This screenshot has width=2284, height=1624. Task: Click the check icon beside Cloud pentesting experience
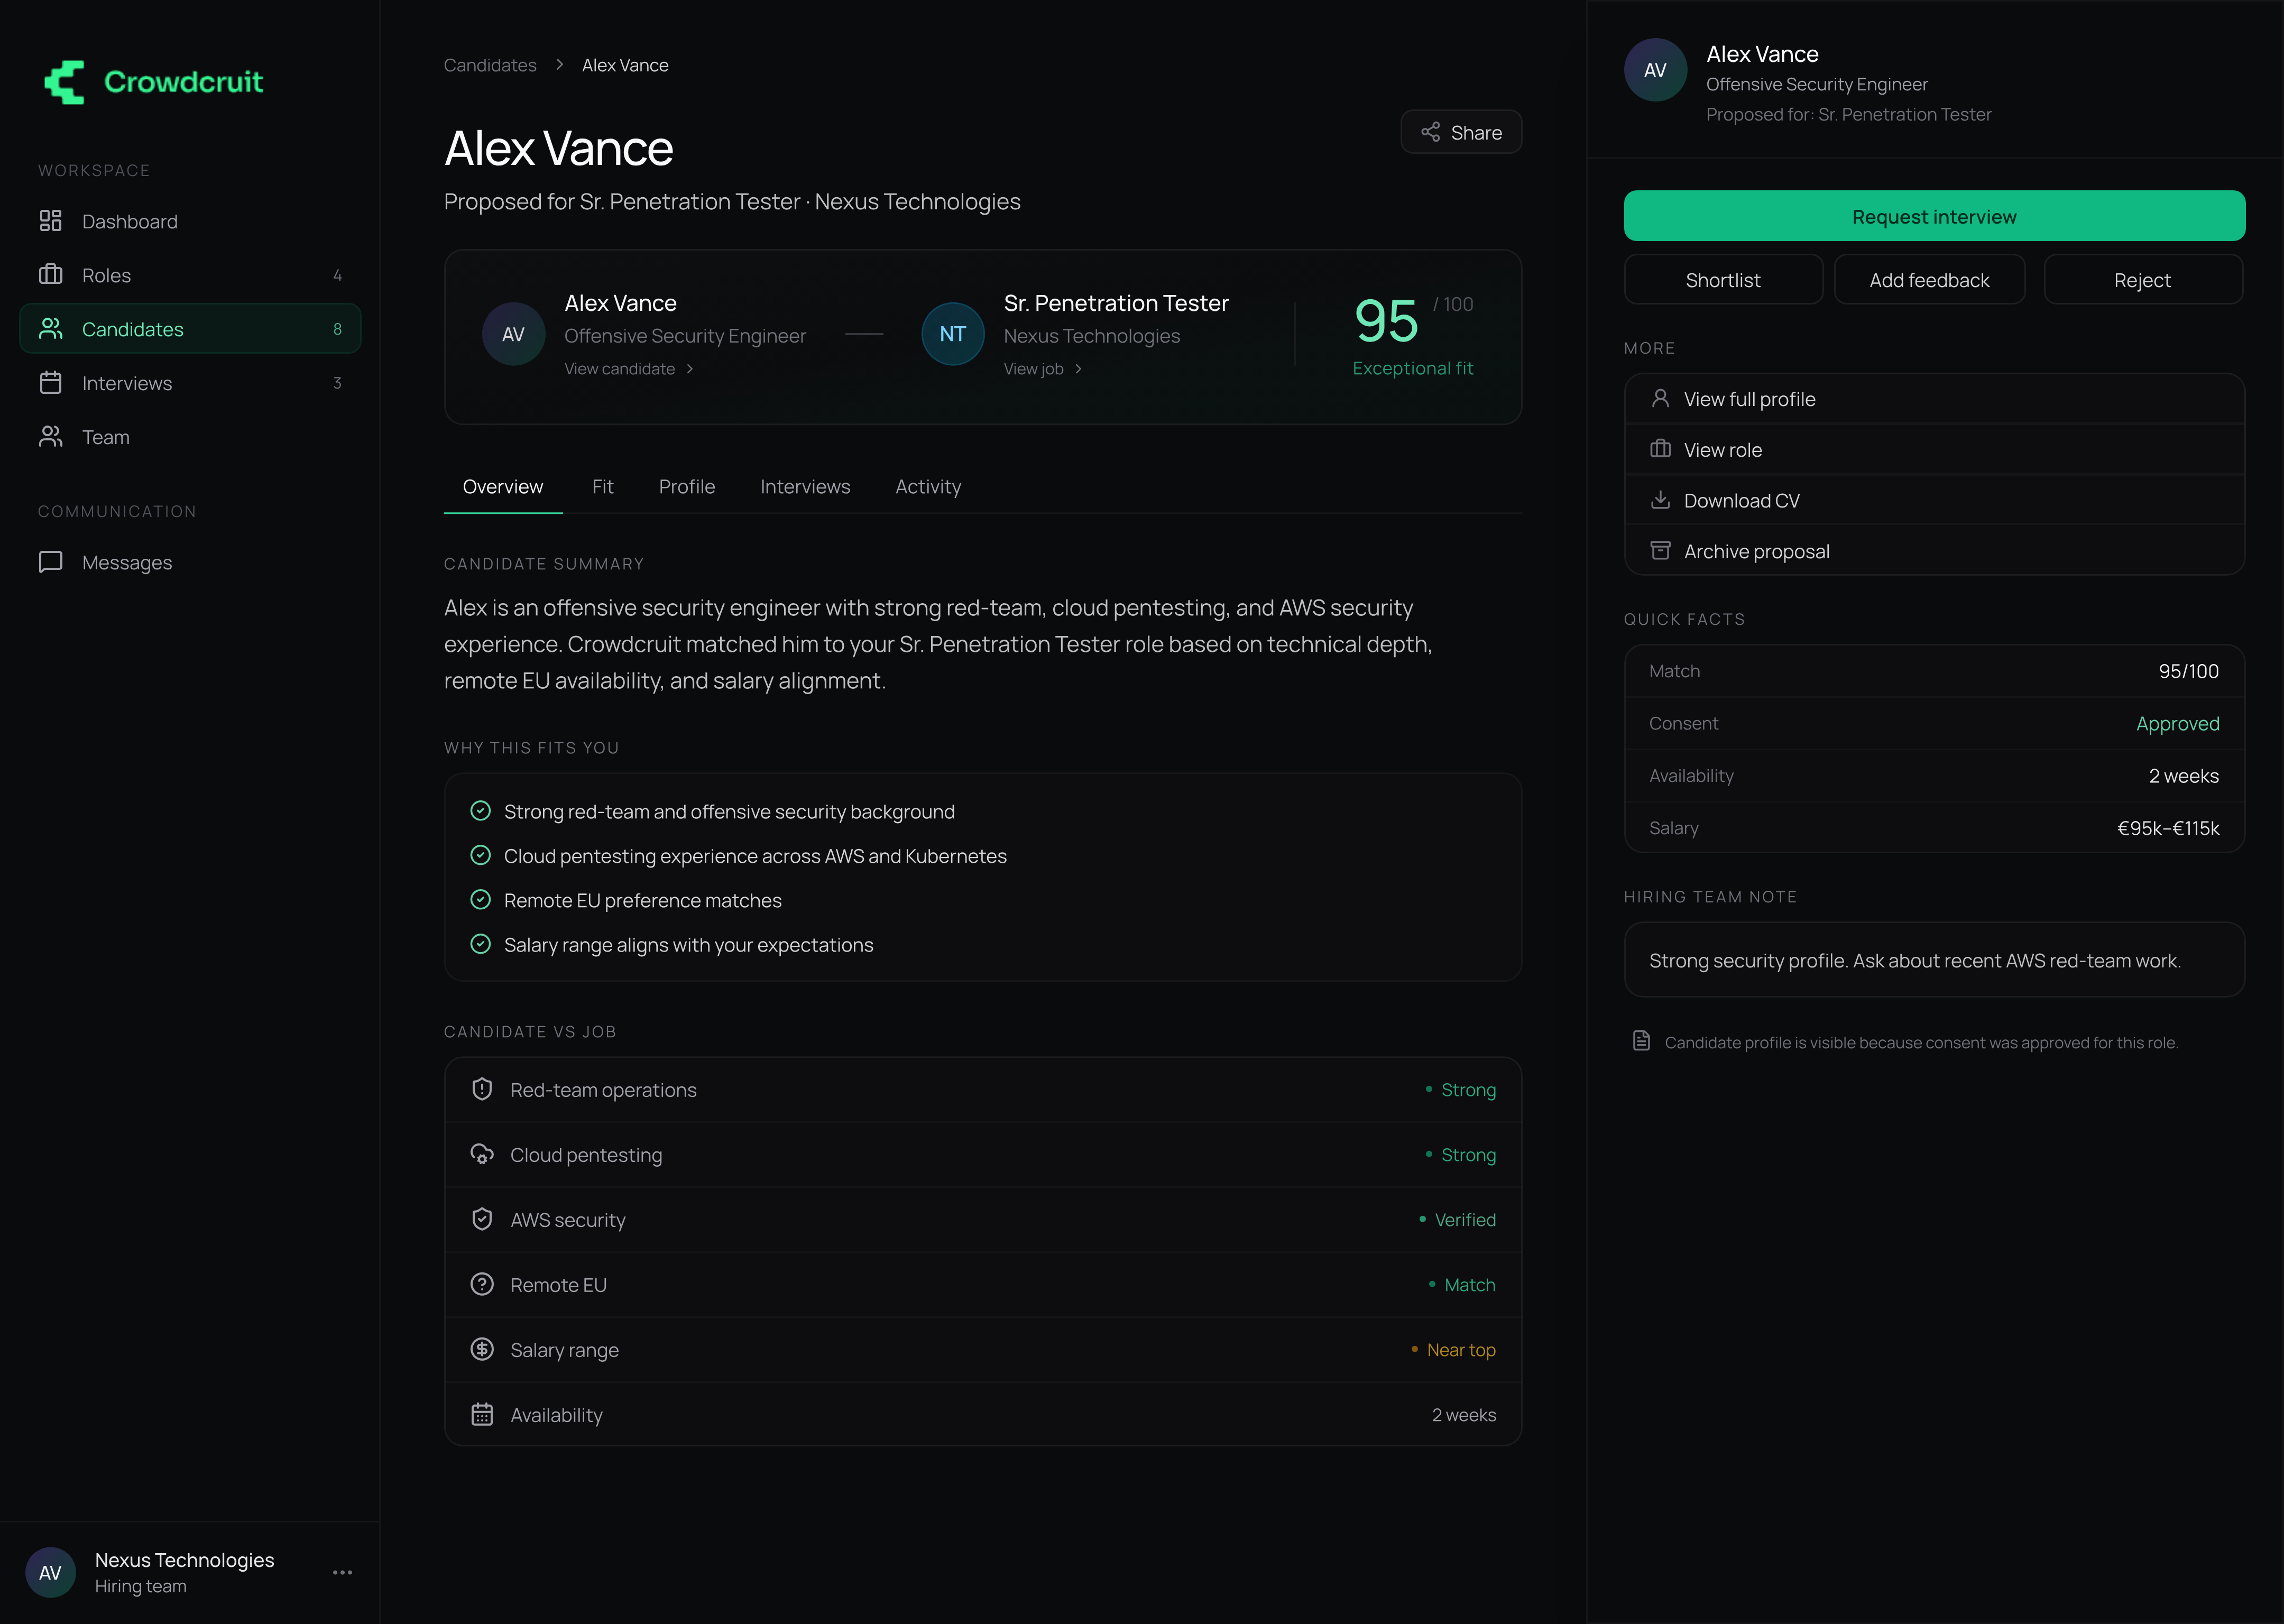click(481, 855)
